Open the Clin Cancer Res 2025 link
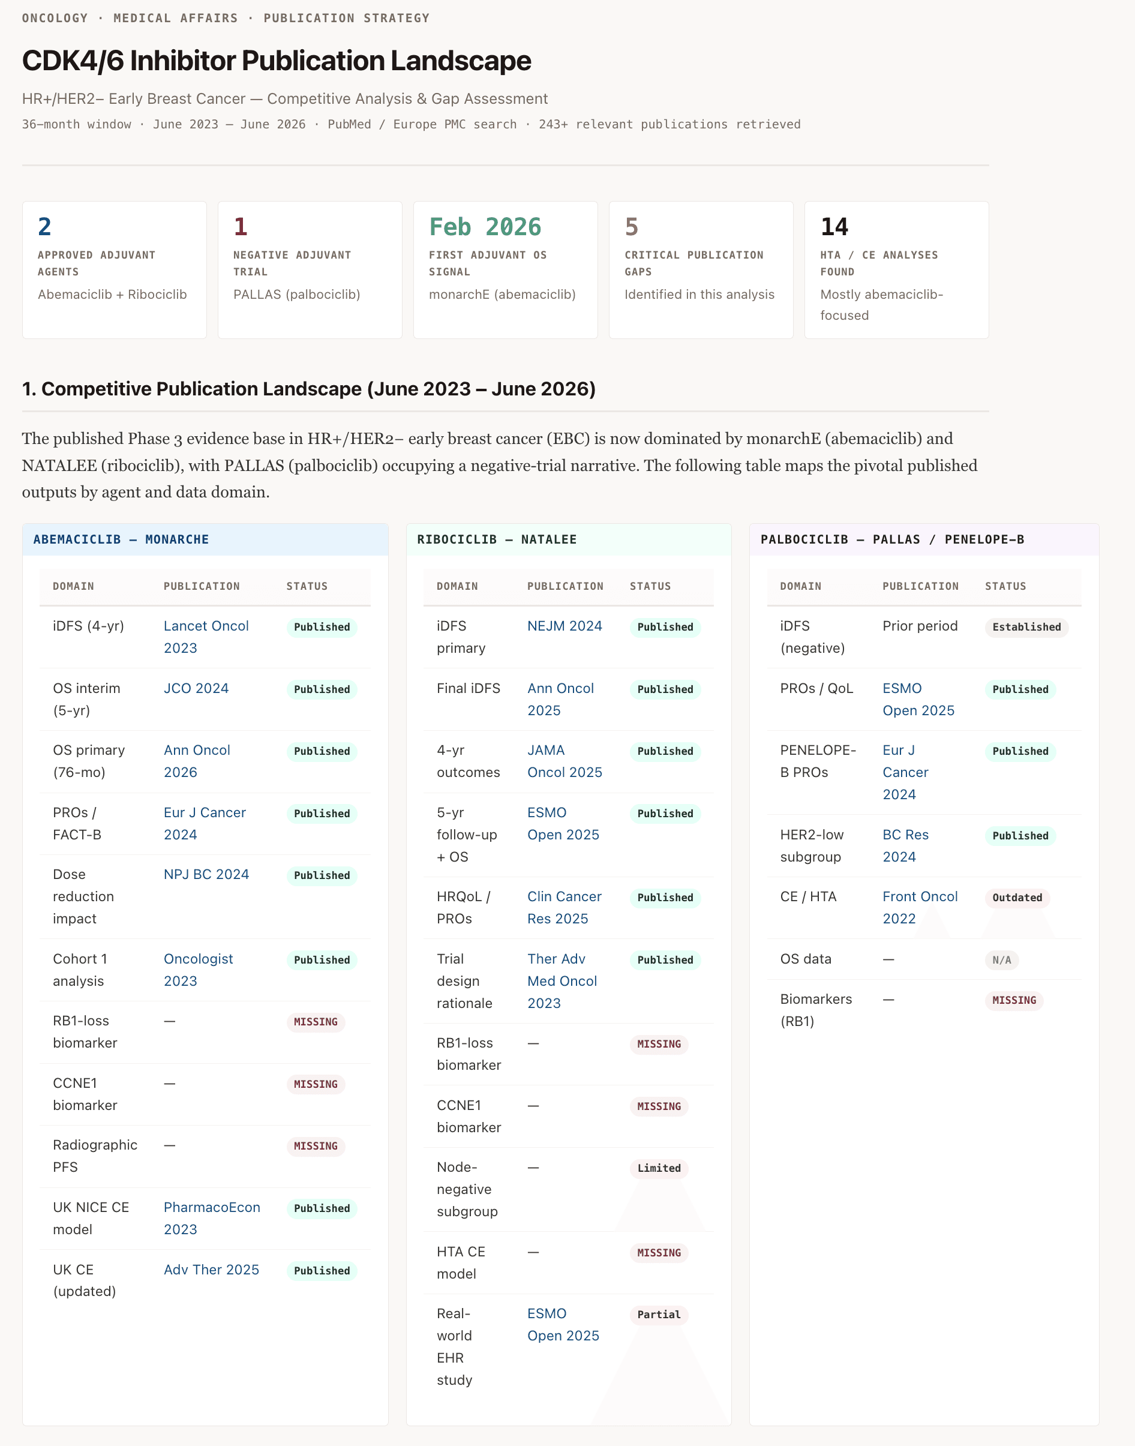This screenshot has width=1135, height=1446. click(564, 908)
